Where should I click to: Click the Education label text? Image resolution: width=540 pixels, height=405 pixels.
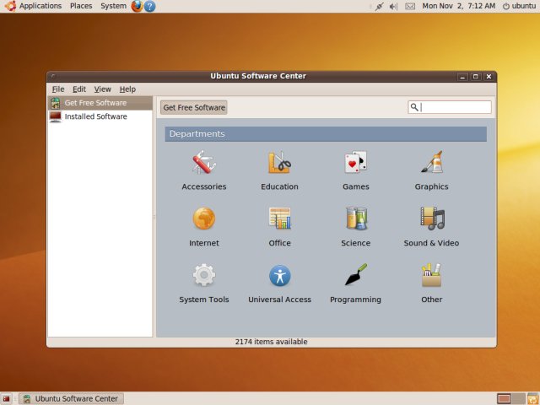(x=279, y=186)
